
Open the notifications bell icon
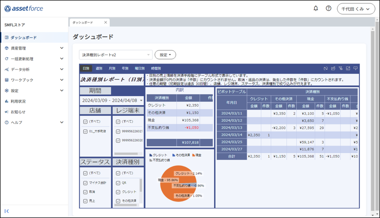[x=316, y=8]
